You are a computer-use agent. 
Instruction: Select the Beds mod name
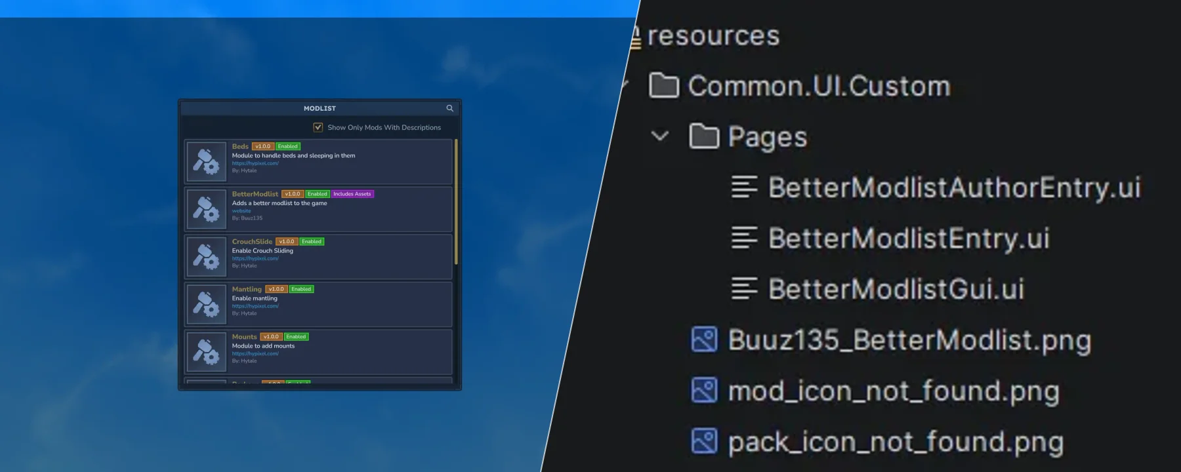(240, 146)
